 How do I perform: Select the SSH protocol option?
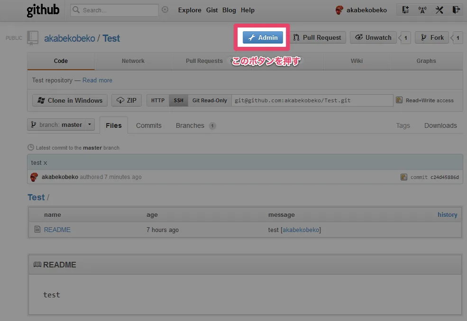[179, 100]
